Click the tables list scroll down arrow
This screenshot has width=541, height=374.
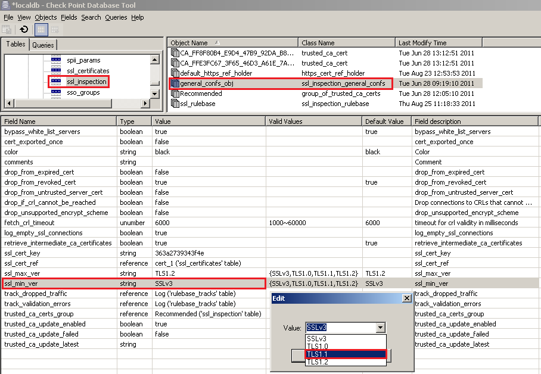tap(155, 93)
